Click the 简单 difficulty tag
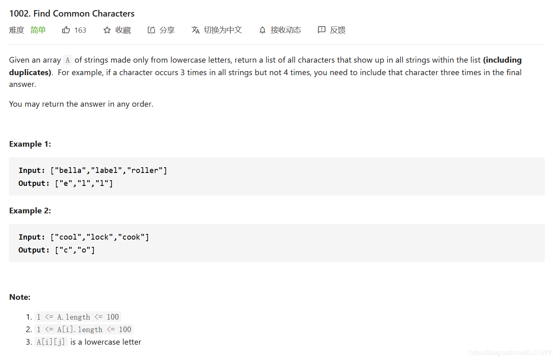 pos(38,30)
